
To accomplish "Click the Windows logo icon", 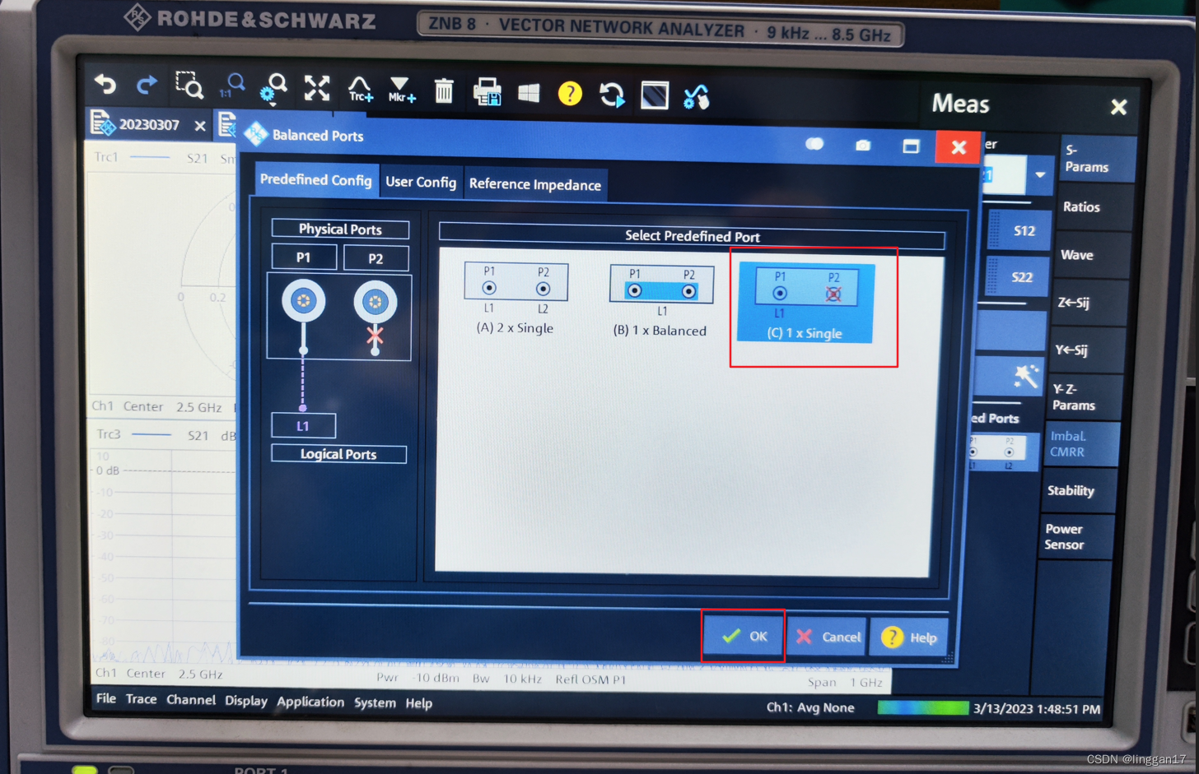I will tap(529, 93).
